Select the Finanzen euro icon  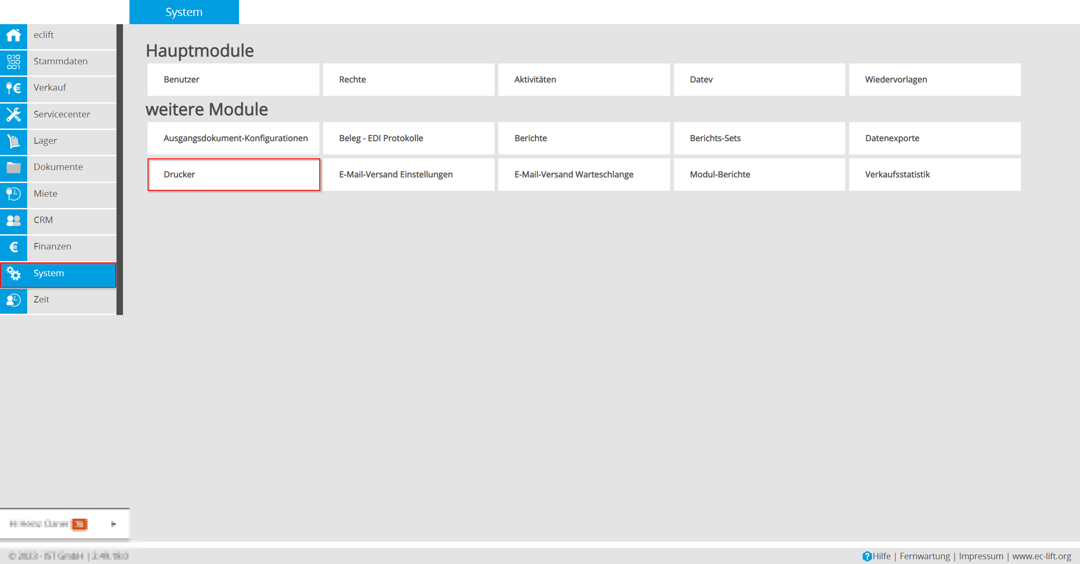(x=13, y=247)
